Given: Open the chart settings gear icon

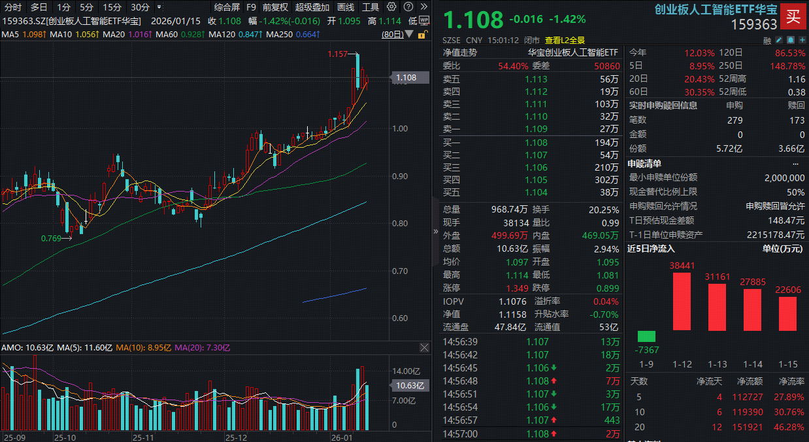Looking at the screenshot, I should tap(391, 7).
